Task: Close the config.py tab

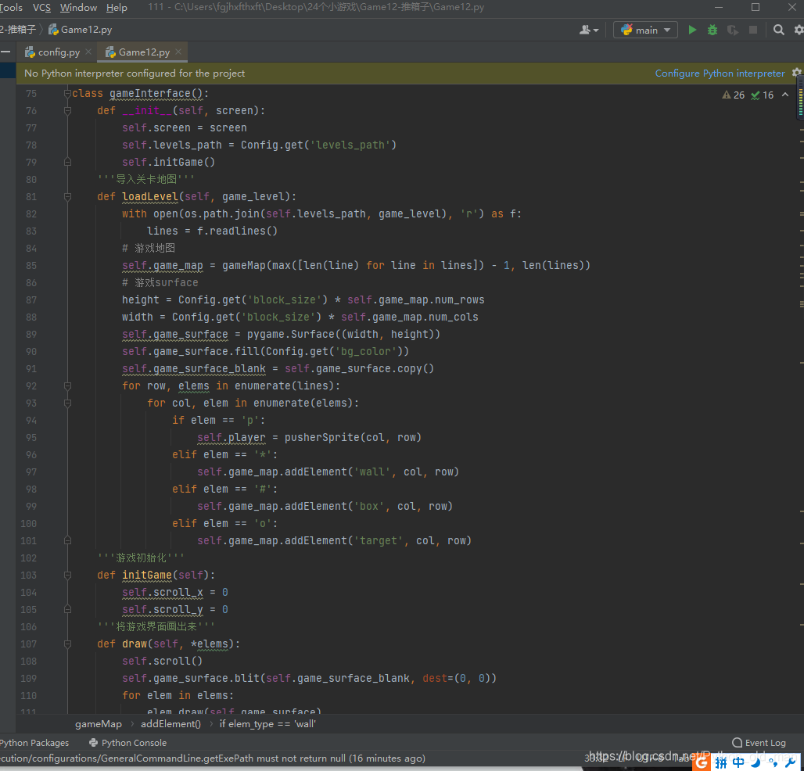Action: [88, 52]
